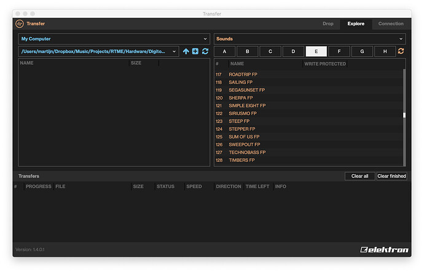Select sound bank G
424x272 pixels.
coord(362,51)
